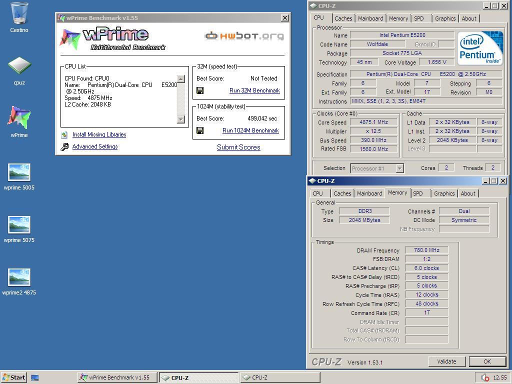Screen dimensions: 512x384
Task: Click the CAS# Latency value 6.0 clocks
Action: click(x=427, y=268)
